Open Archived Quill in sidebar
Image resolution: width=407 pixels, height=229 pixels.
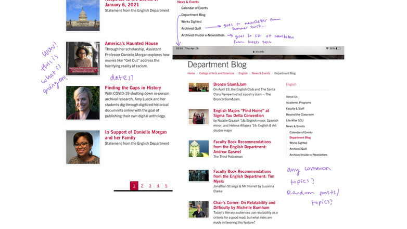coord(298,149)
